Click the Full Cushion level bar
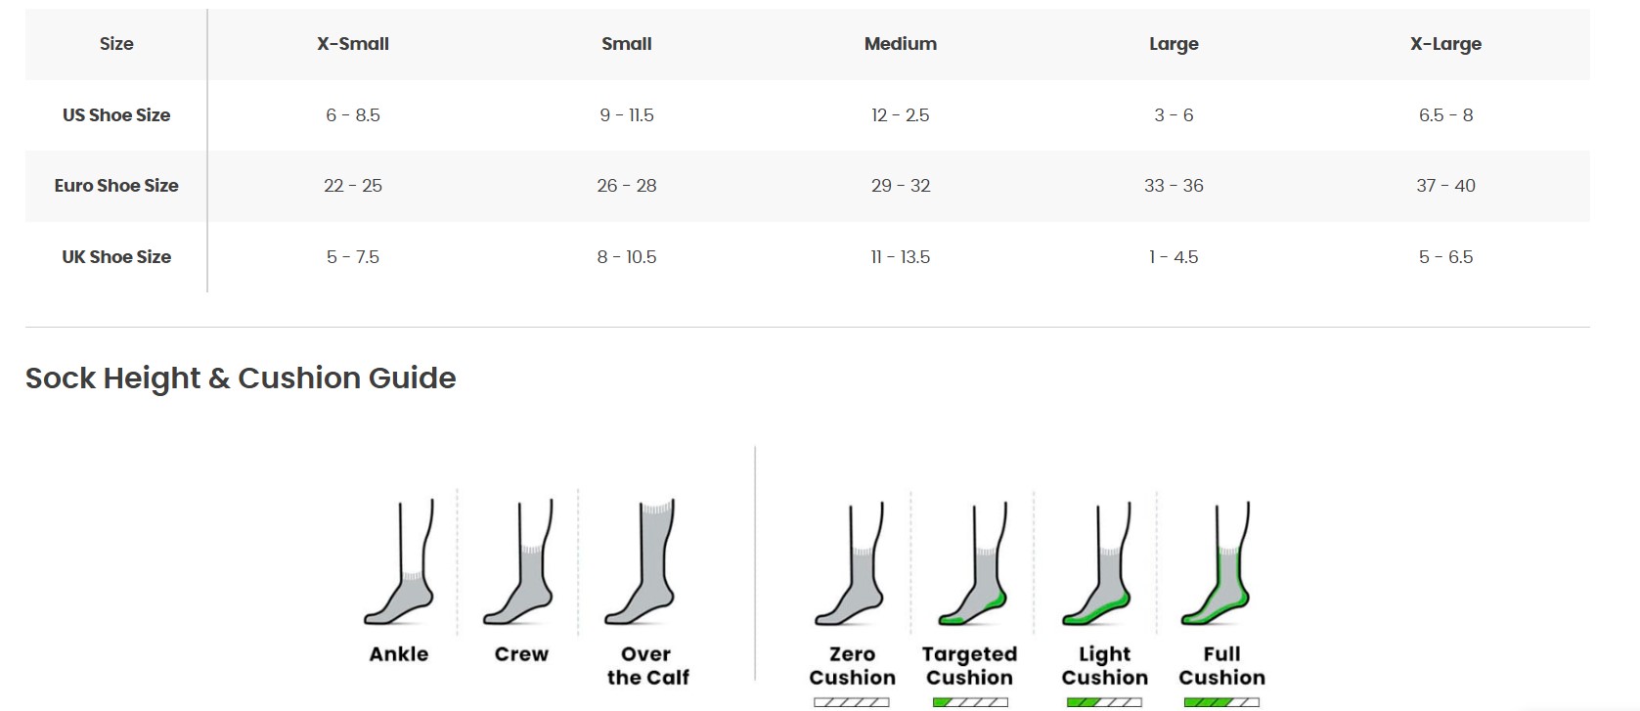 pos(1221,702)
